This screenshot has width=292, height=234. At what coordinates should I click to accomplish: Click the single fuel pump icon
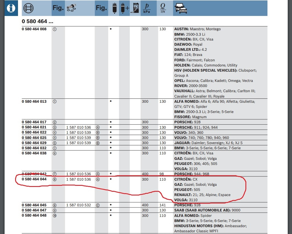pyautogui.click(x=115, y=8)
